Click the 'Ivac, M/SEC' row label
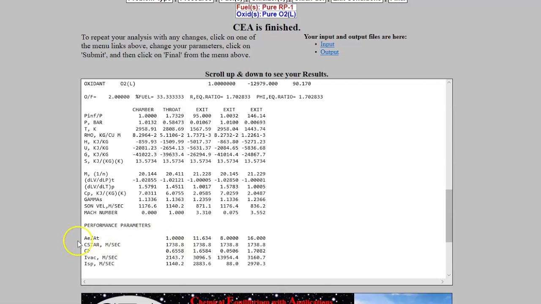Image resolution: width=541 pixels, height=304 pixels. pos(101,258)
